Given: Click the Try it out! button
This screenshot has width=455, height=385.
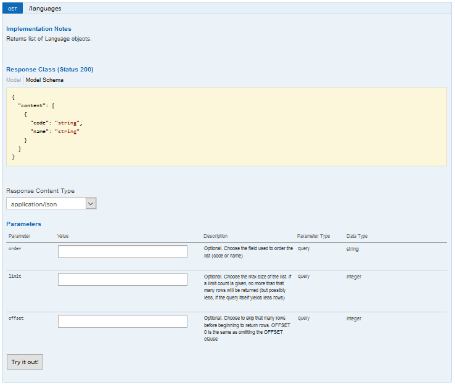Looking at the screenshot, I should [x=25, y=362].
